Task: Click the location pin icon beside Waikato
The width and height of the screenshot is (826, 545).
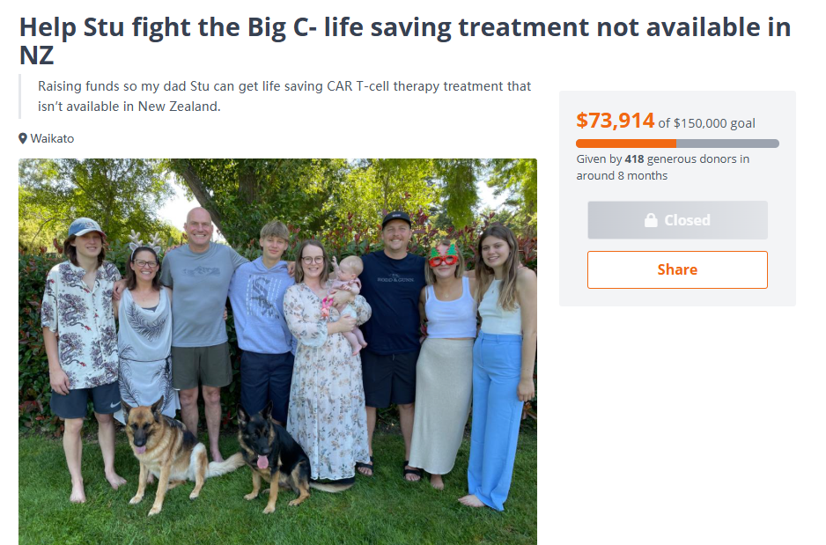Action: [23, 138]
